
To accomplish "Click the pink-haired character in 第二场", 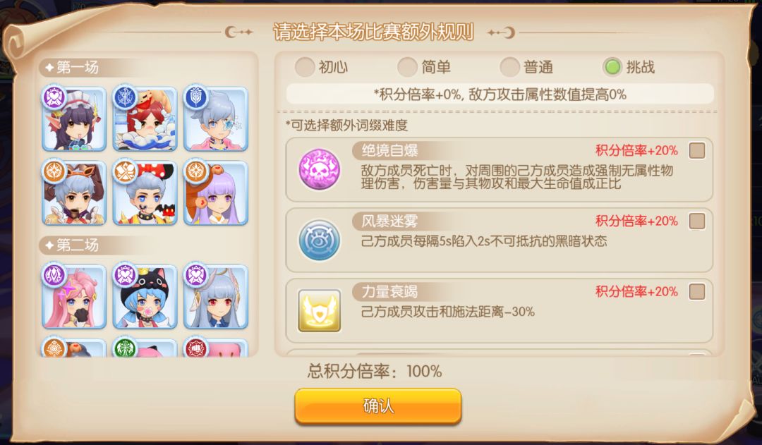I will pyautogui.click(x=74, y=296).
